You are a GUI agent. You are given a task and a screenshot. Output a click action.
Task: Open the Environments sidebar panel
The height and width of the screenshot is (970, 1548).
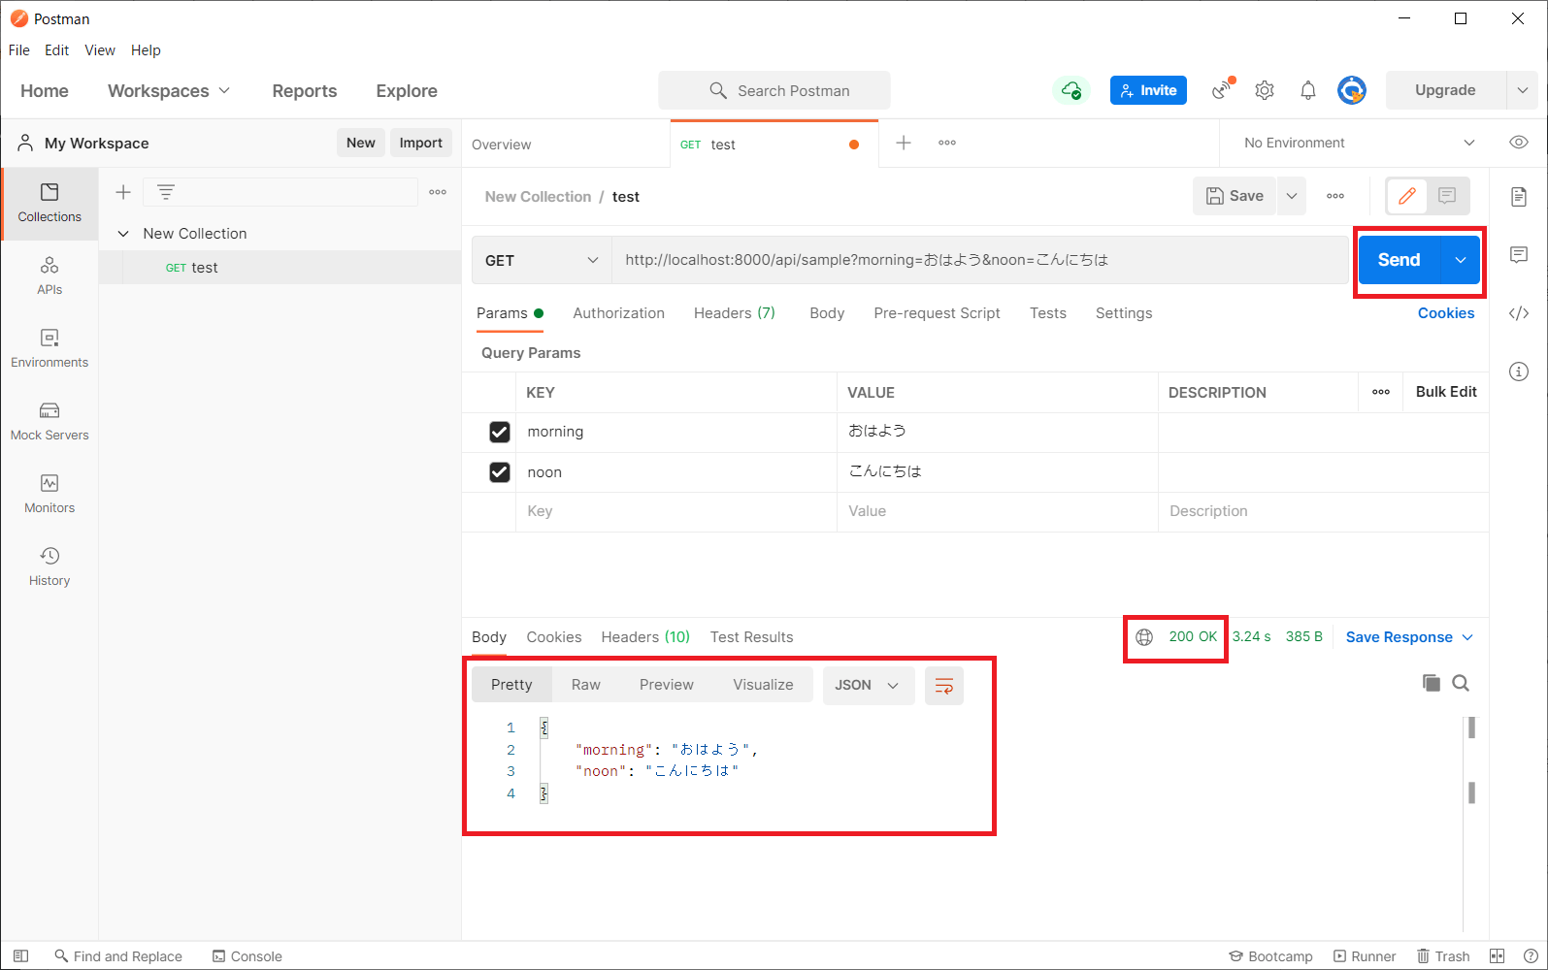tap(49, 349)
